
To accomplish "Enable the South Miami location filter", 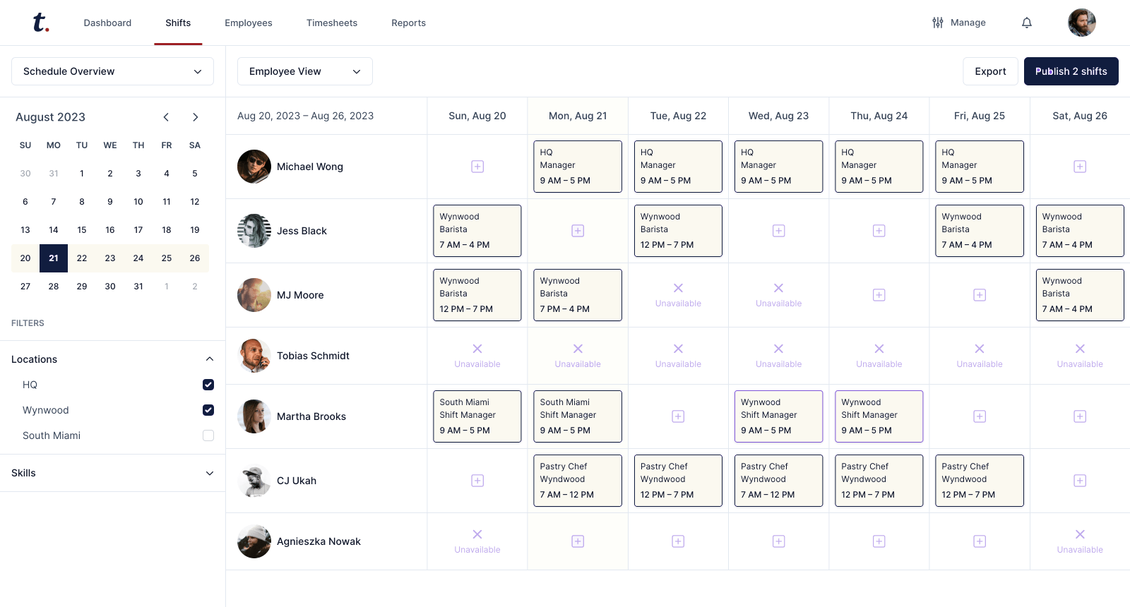I will coord(208,435).
